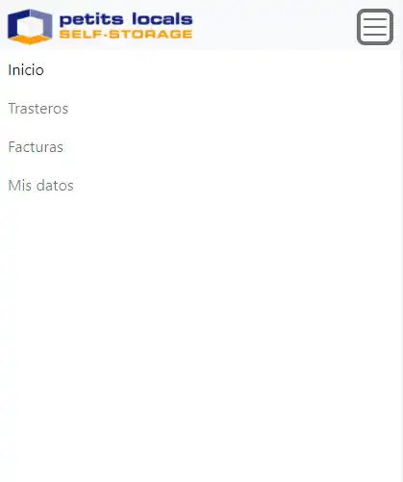Click the Petits Locals cube logo icon
Viewport: 403px width, 482px height.
[30, 27]
